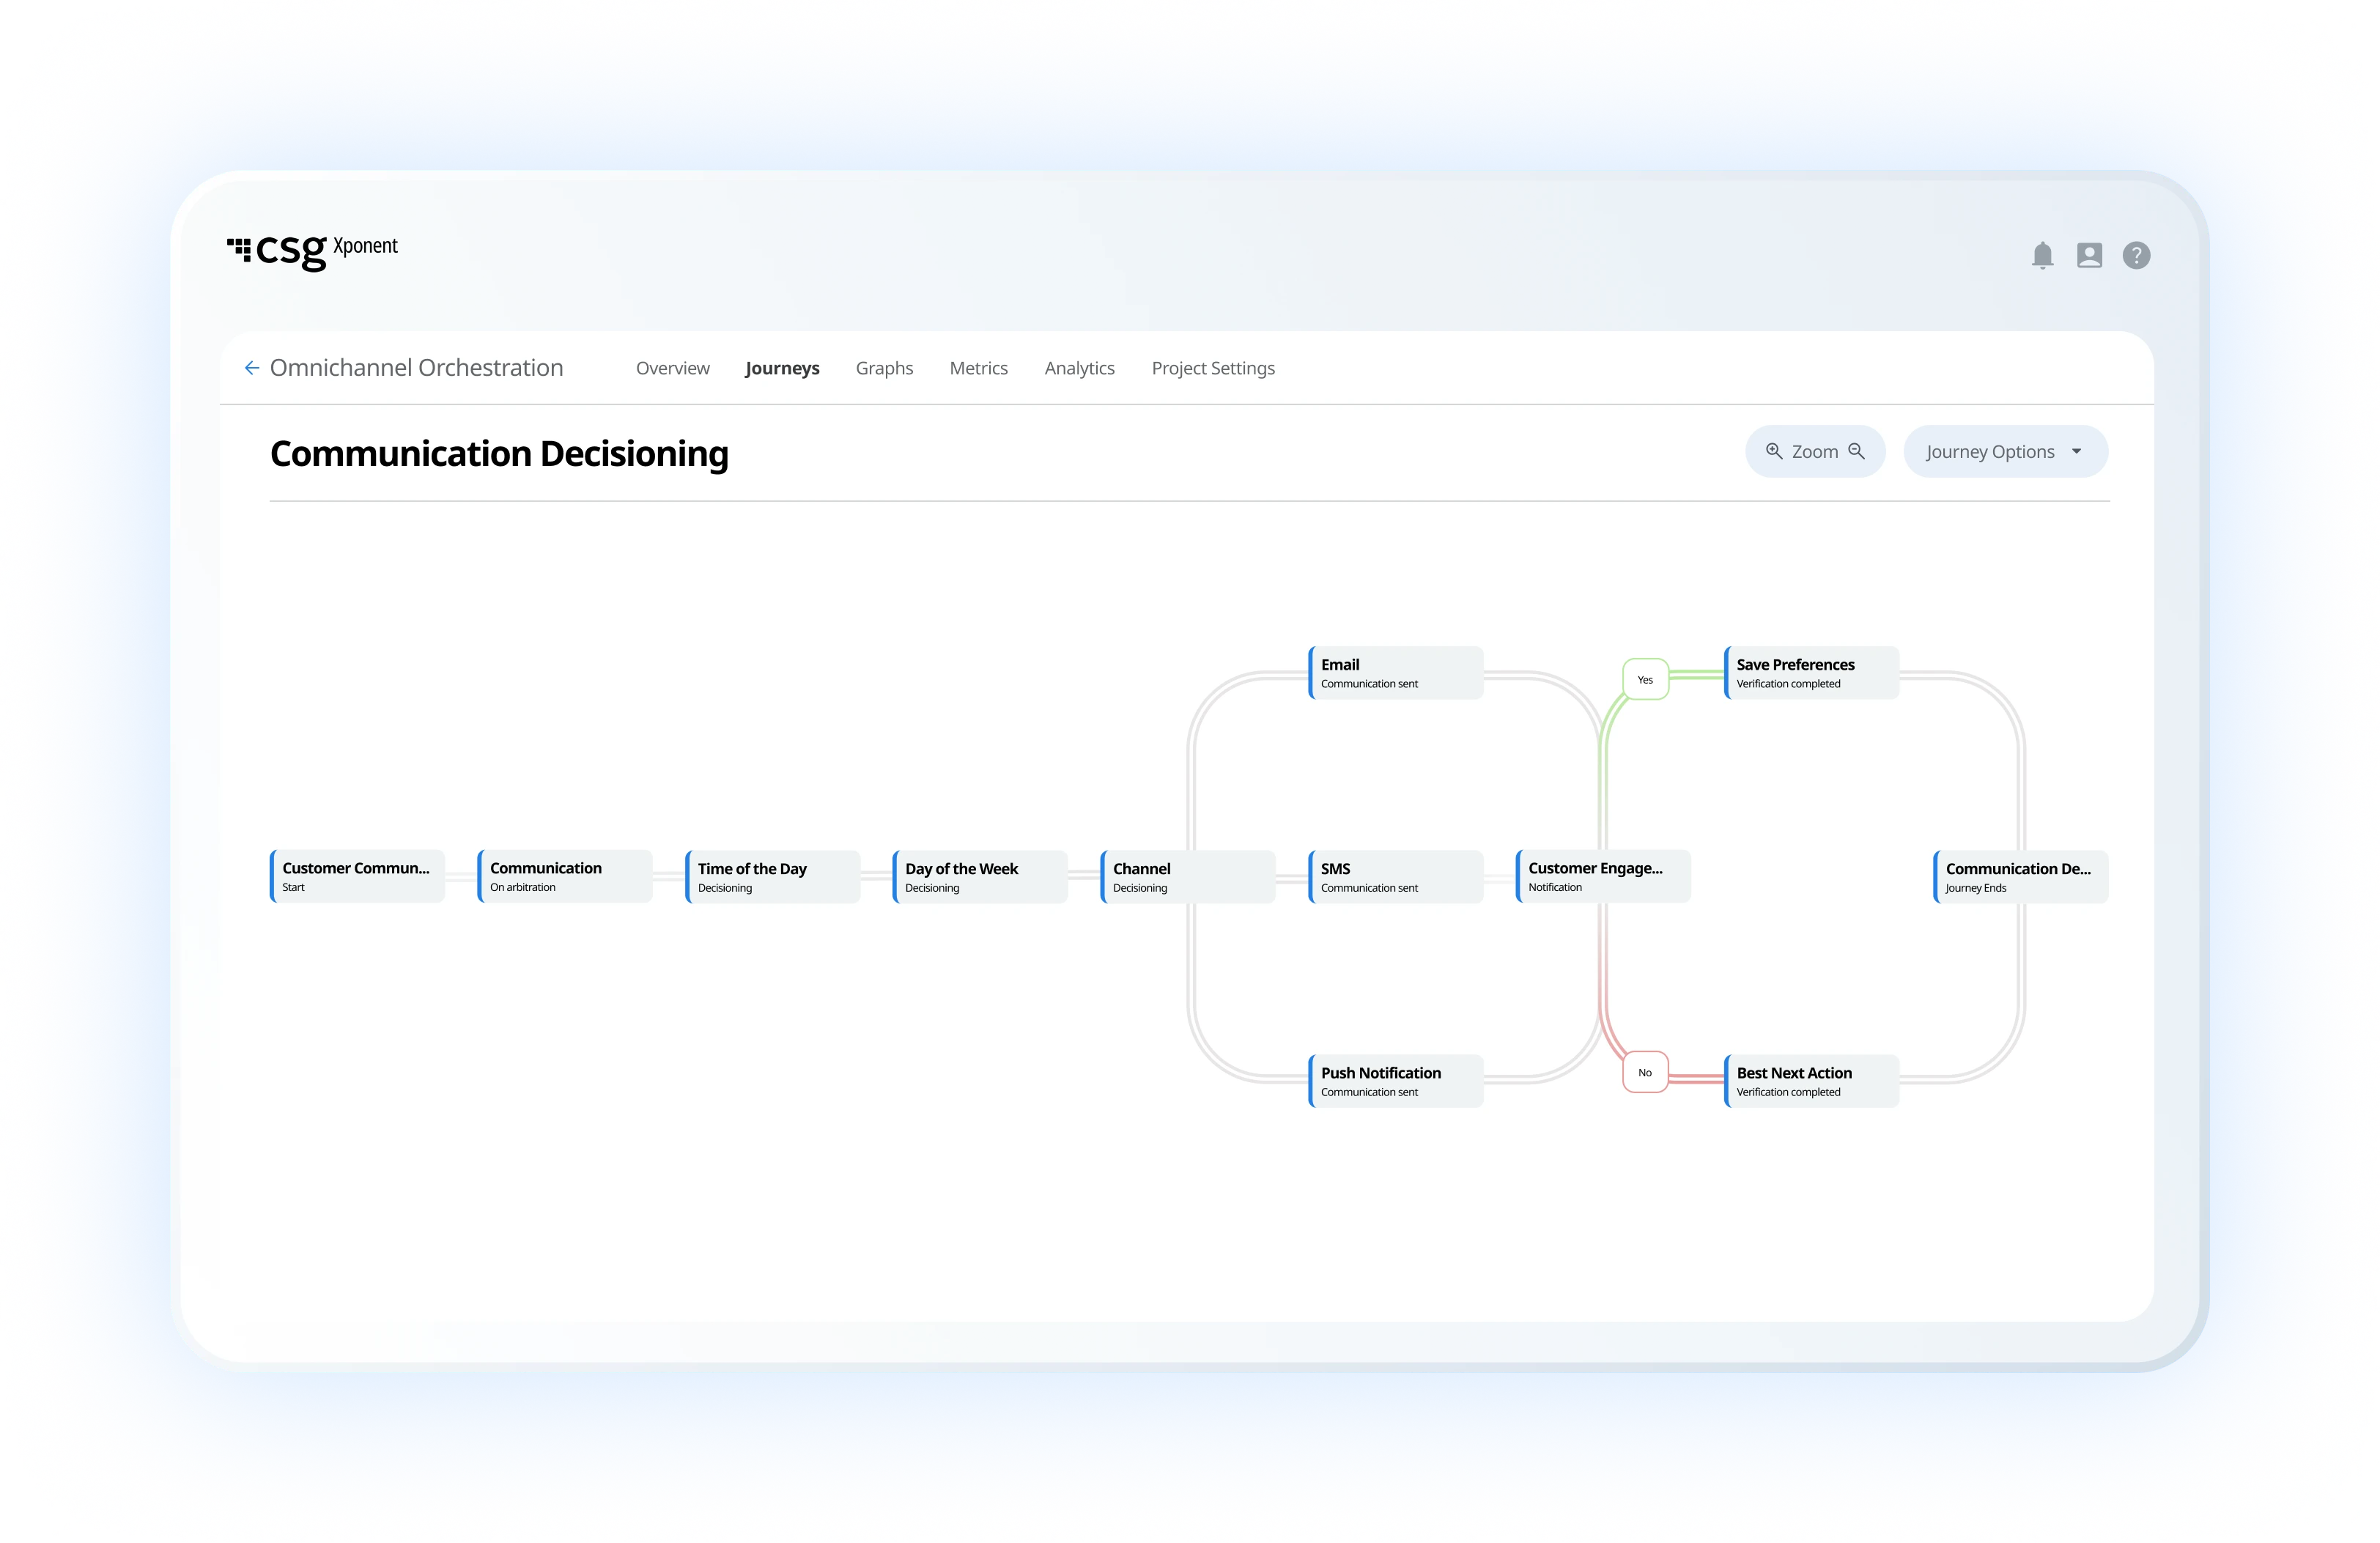Select the Save Preferences node

(x=1812, y=673)
